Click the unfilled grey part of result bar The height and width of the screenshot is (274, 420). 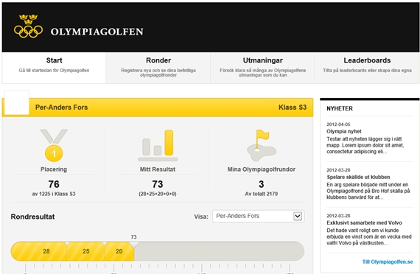(219, 251)
